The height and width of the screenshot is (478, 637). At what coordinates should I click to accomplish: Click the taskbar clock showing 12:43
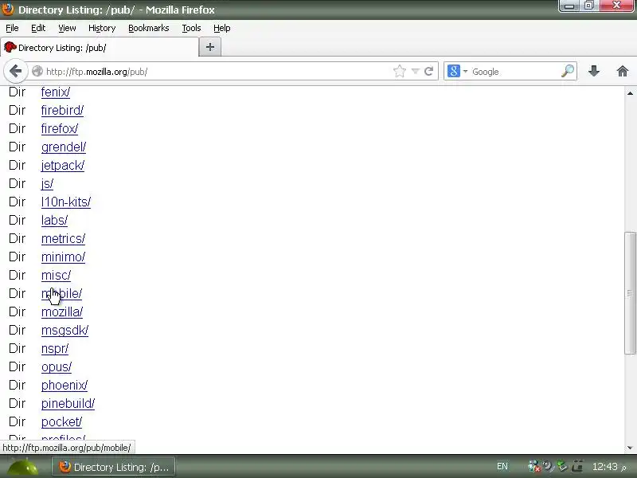[609, 467]
